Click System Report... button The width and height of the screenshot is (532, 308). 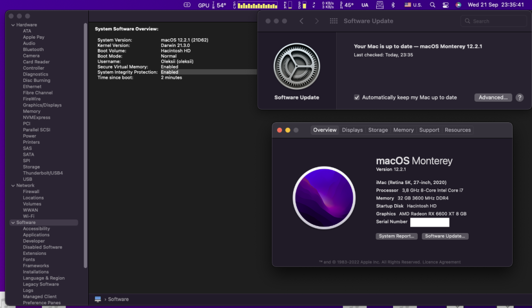click(396, 236)
